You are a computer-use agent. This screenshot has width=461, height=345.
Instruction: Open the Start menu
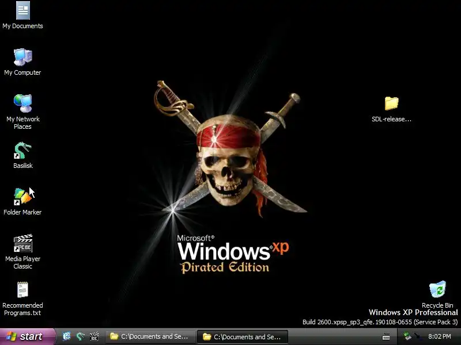click(27, 336)
